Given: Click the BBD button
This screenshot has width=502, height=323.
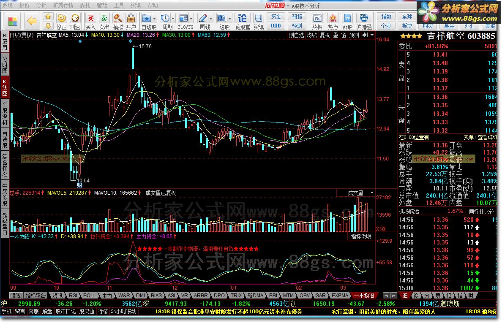Looking at the screenshot, I should click(x=276, y=26).
